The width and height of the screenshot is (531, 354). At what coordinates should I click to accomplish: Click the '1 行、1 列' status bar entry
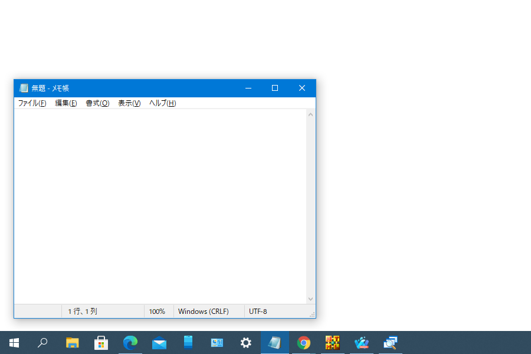coord(83,312)
